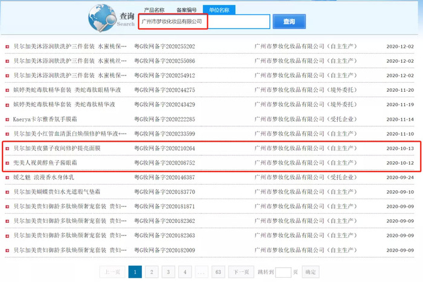Jump to last page 63
Image resolution: width=423 pixels, height=282 pixels.
click(x=218, y=272)
